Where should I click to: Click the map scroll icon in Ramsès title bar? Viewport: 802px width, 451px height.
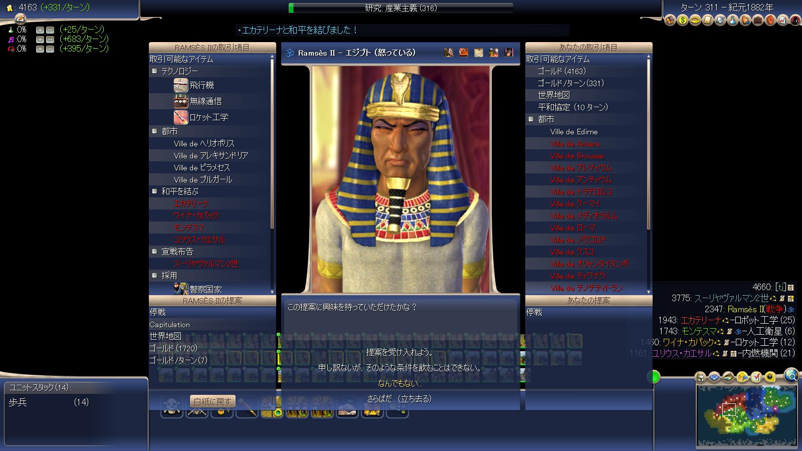pos(479,53)
